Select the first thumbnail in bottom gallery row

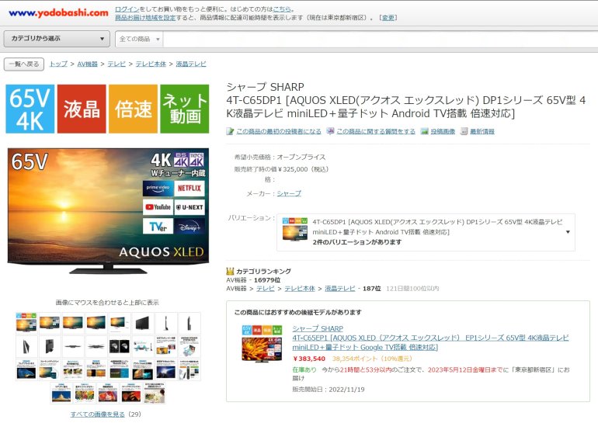tap(61, 393)
